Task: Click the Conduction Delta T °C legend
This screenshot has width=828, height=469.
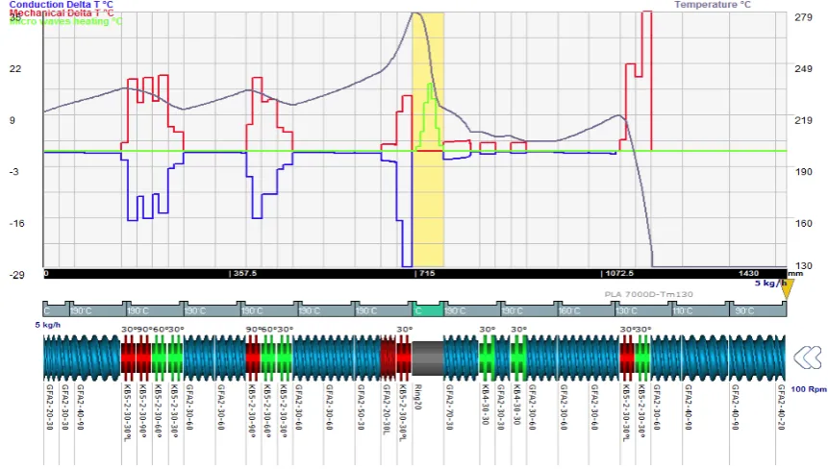Action: tap(62, 4)
